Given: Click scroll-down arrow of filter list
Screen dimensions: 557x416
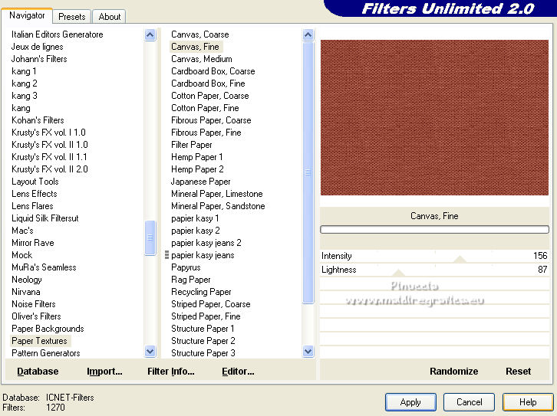Looking at the screenshot, I should [308, 352].
